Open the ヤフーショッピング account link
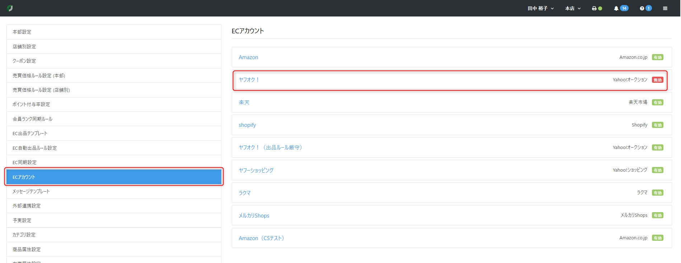The height and width of the screenshot is (263, 681). (256, 170)
